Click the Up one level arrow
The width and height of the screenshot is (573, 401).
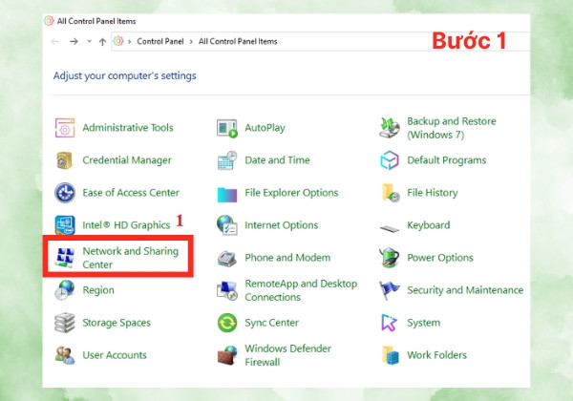[103, 42]
